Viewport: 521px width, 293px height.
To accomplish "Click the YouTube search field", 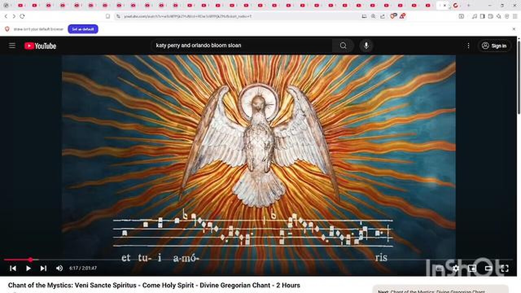I will pos(242,46).
